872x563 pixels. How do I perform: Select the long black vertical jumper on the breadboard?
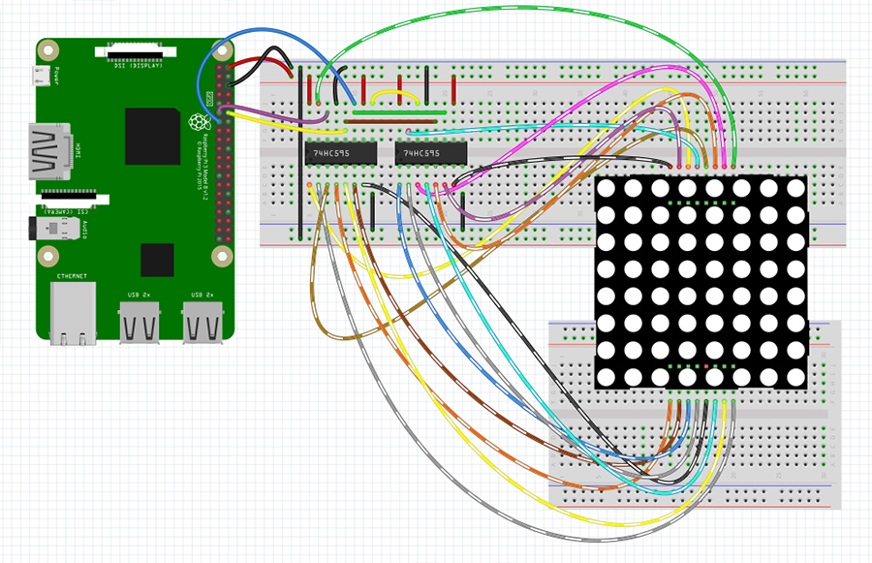[x=300, y=153]
